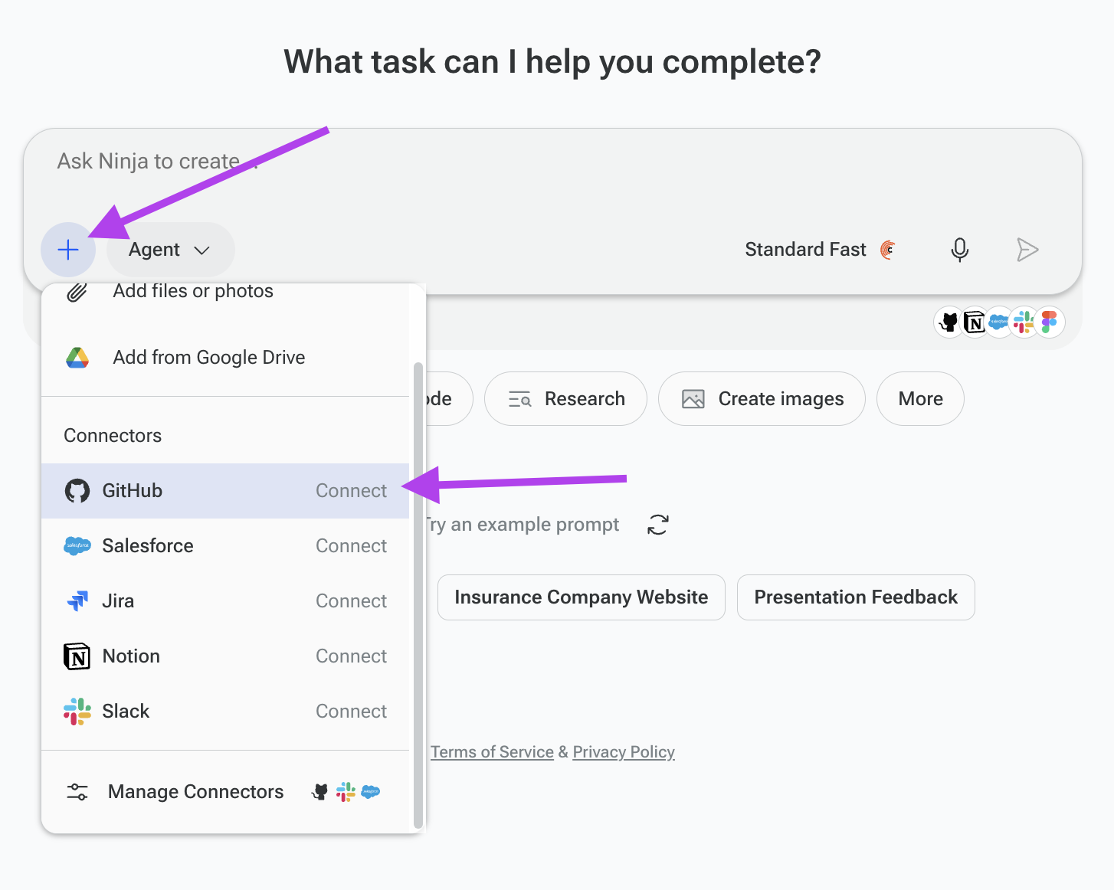Click the Jira logo icon
Screen dimensions: 1114x890
(x=77, y=601)
